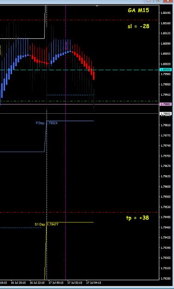174x289 pixels.
Task: Click the '17 Jul 00:15' time label
Action: (56, 283)
